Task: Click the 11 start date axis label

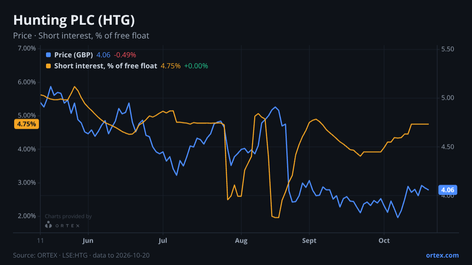Action: tap(40, 241)
